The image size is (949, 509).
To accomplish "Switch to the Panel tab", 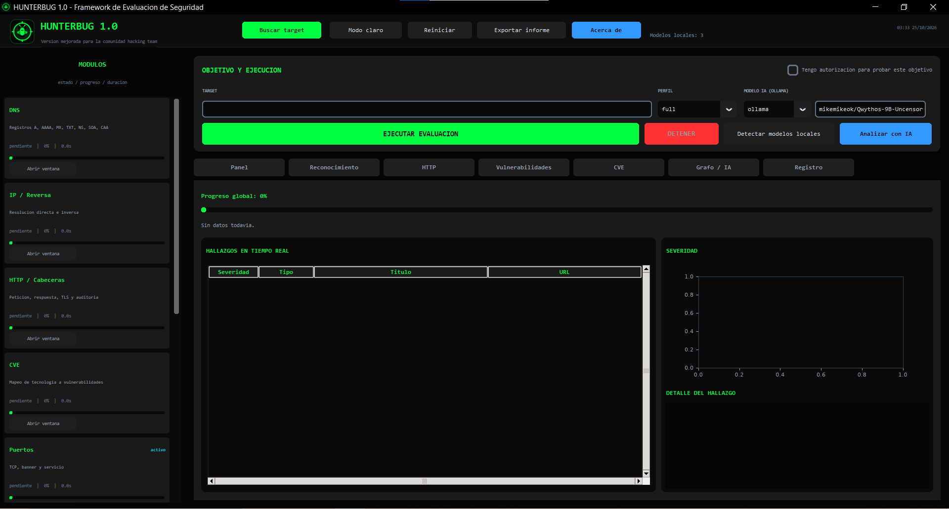I will (239, 167).
